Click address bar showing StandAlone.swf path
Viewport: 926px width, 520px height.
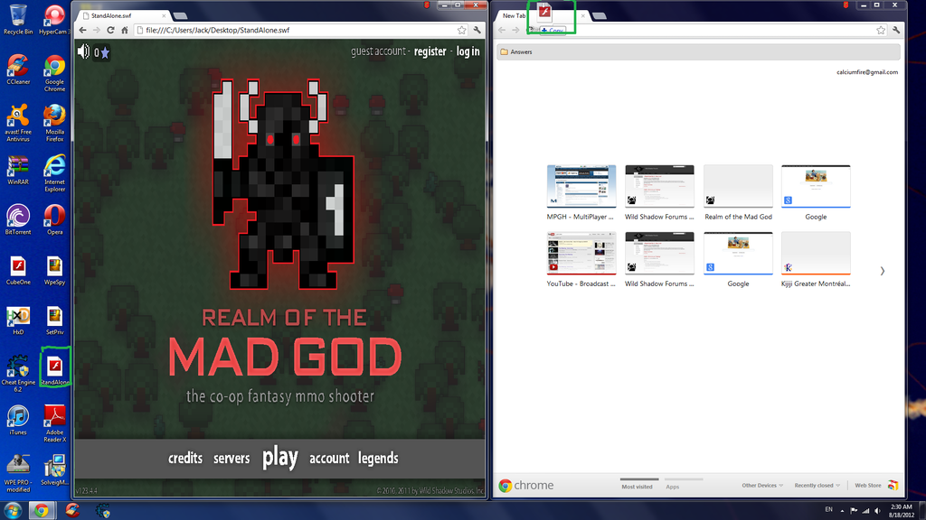301,30
